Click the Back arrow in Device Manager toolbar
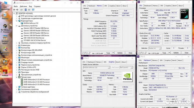Screen dimensions: 194x108 [14, 10]
